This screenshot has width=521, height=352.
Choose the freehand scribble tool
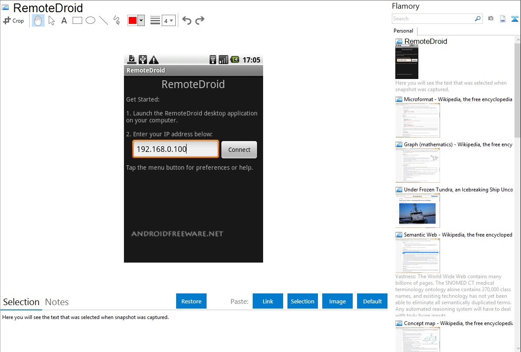coord(117,20)
